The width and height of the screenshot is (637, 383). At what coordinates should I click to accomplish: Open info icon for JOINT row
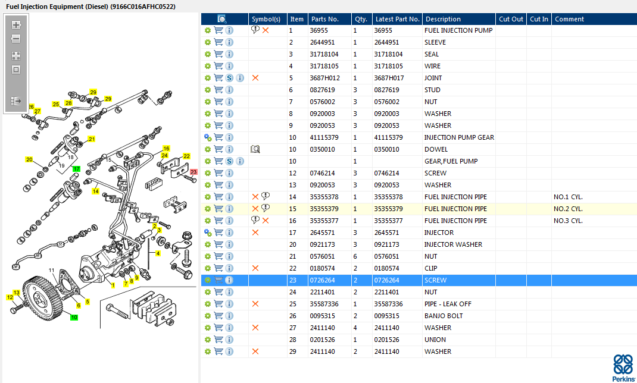pos(240,78)
